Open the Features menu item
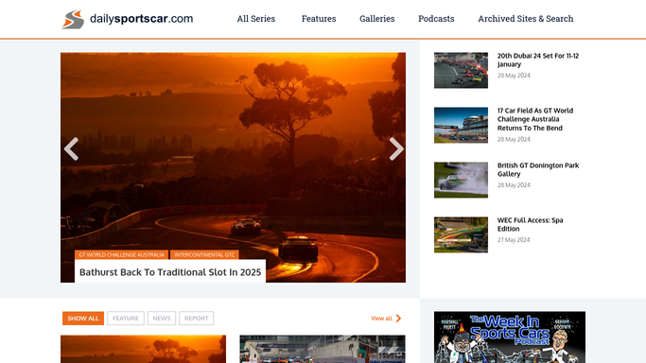 point(319,19)
